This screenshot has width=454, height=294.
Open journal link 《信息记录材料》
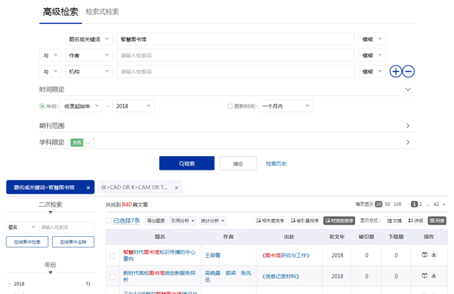click(x=280, y=277)
